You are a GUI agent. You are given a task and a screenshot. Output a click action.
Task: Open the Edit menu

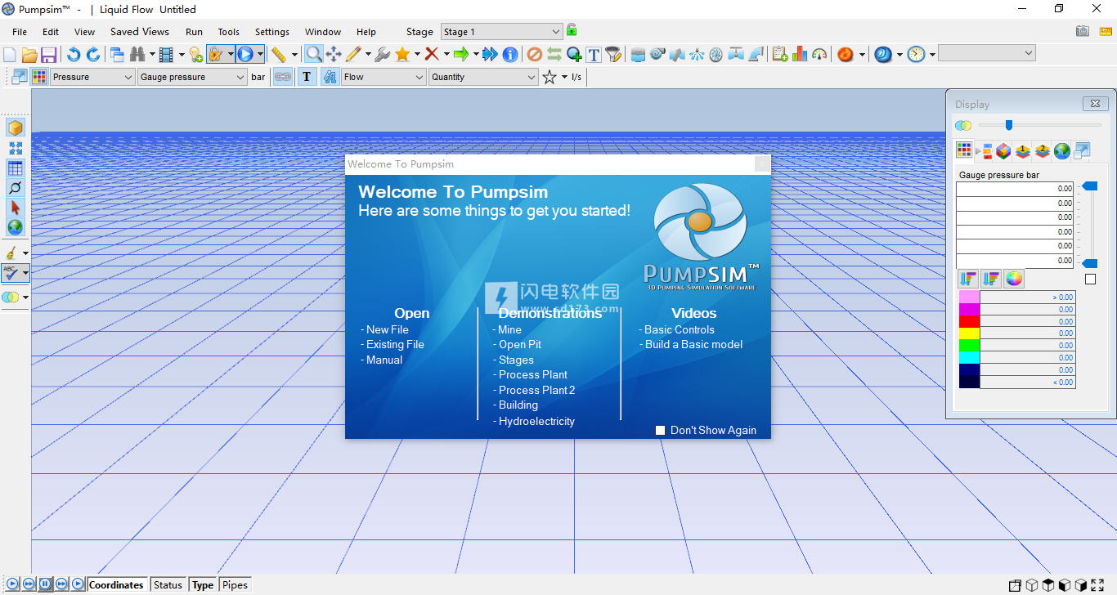pos(51,32)
